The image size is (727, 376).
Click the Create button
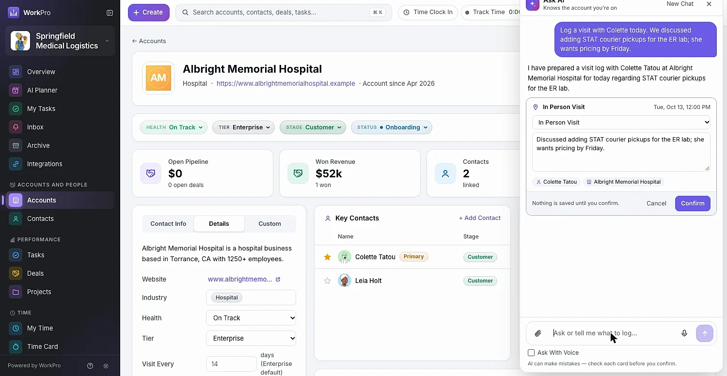149,13
